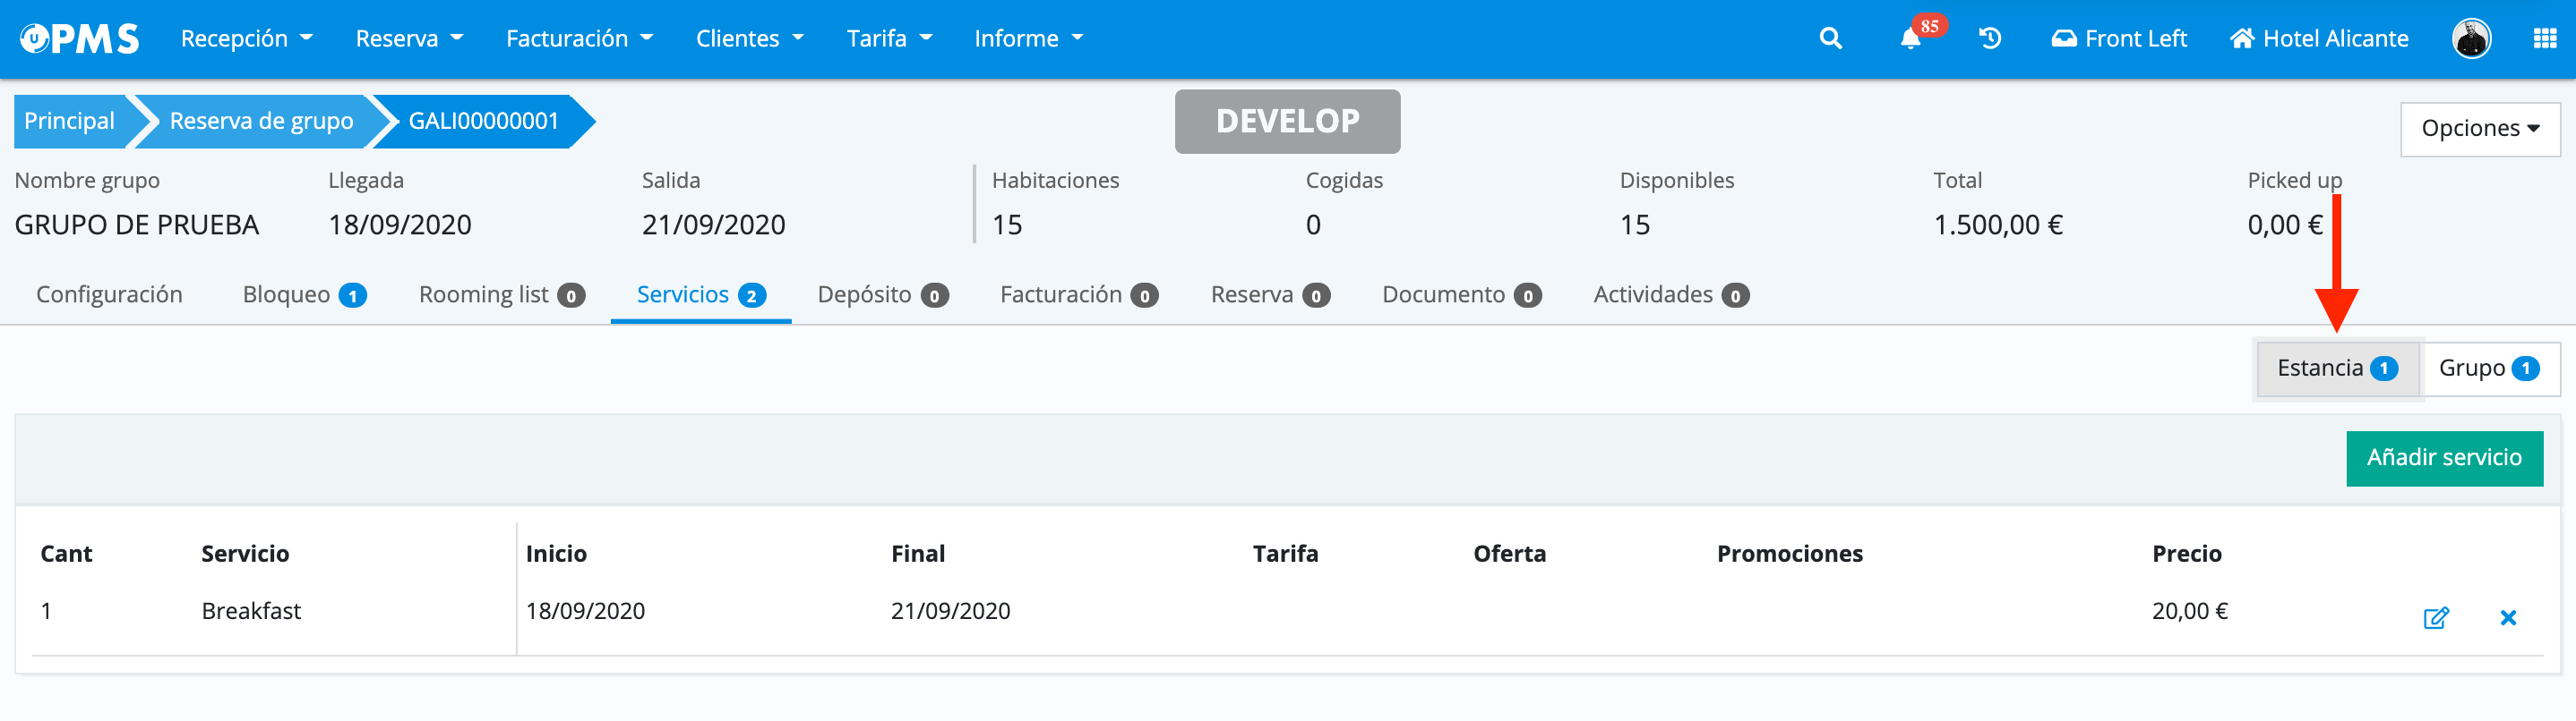Open the Recepción menu
This screenshot has width=2576, height=721.
pos(246,39)
